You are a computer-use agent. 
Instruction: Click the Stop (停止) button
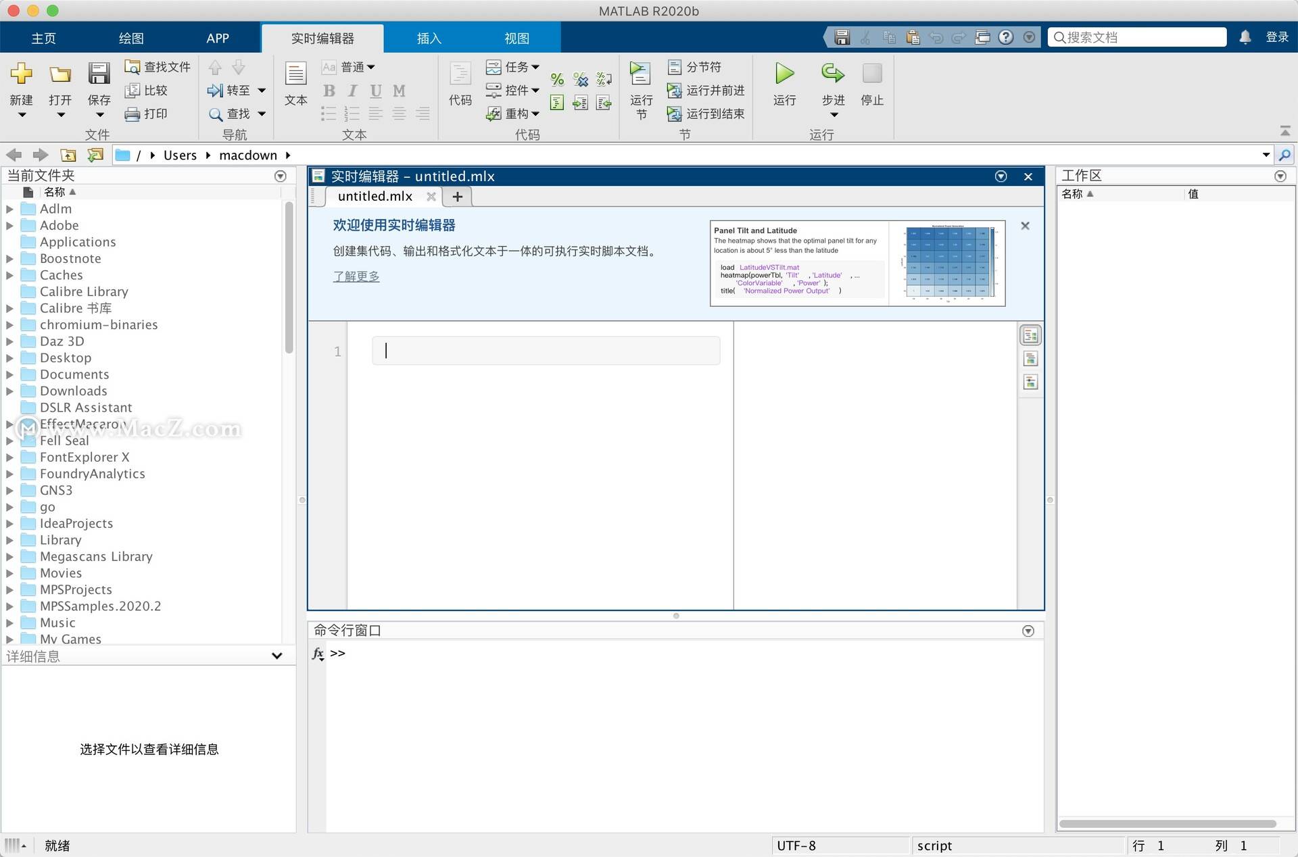[872, 84]
